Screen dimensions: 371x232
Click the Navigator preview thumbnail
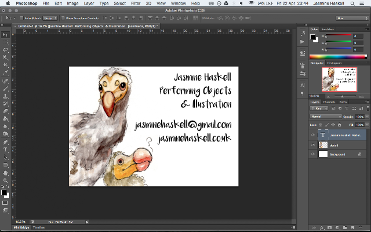pos(339,79)
